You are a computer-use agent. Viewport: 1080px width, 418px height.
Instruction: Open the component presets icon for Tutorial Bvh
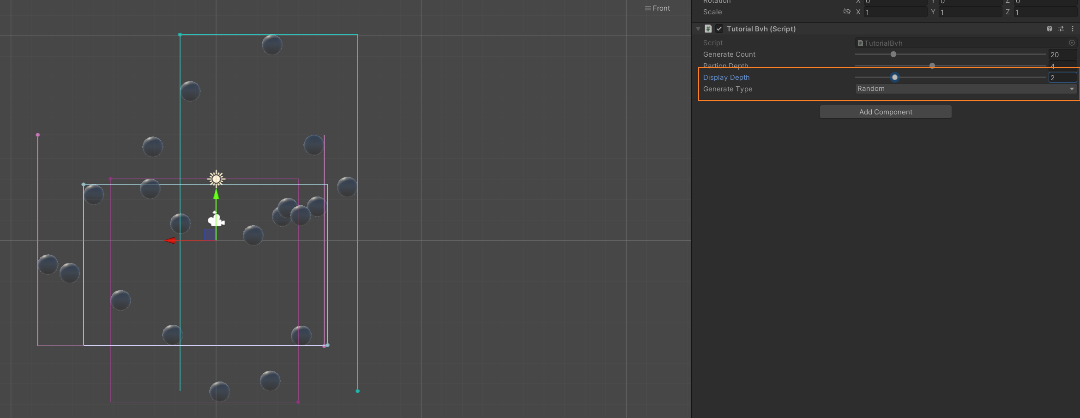click(1061, 29)
